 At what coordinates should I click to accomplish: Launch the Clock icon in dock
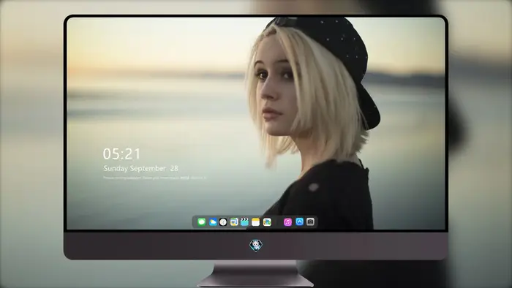[x=223, y=222]
